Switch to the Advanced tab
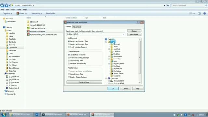The image size is (208, 117). 77,27
